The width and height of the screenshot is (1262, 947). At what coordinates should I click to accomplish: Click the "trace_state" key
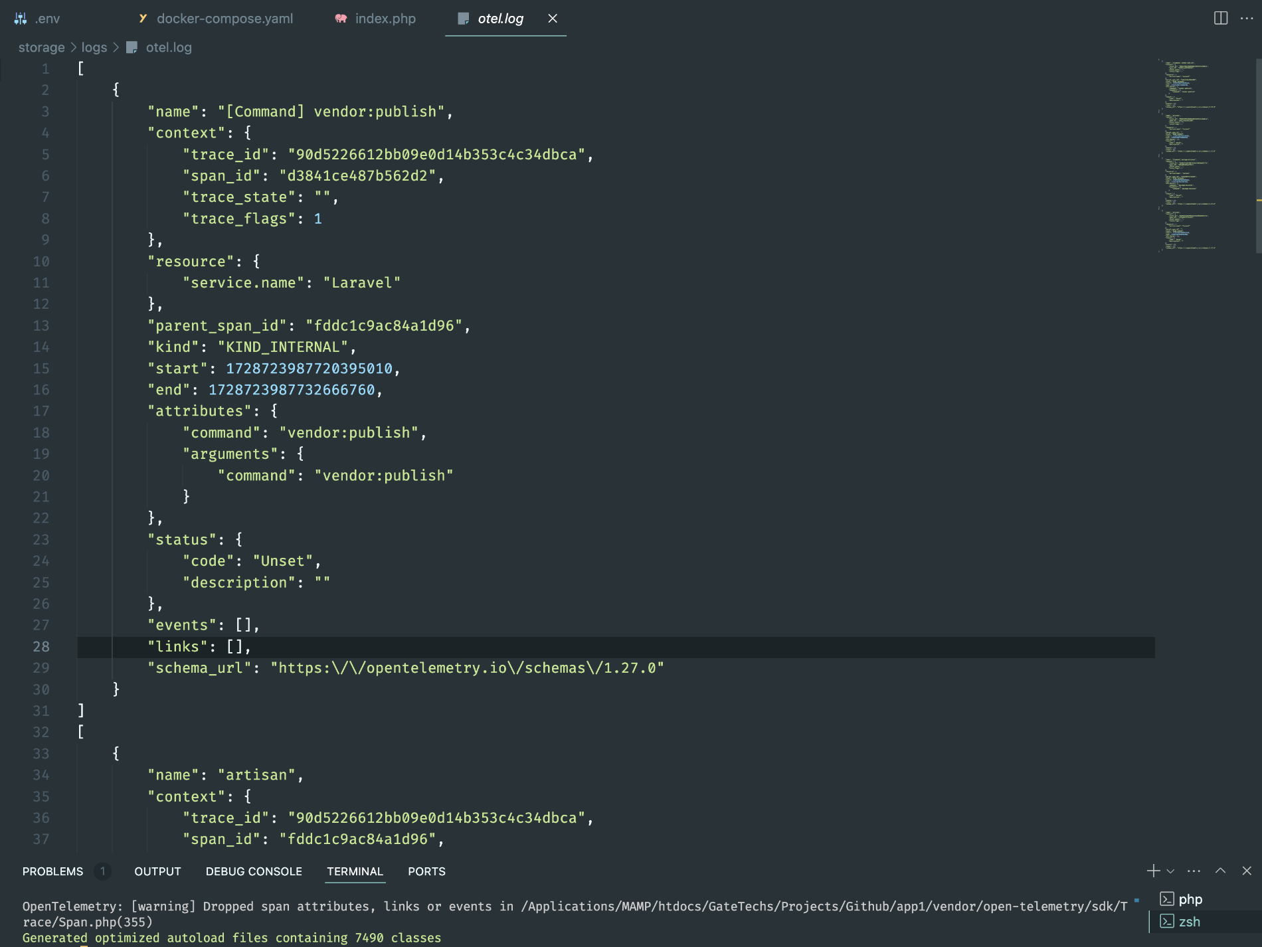pos(238,197)
